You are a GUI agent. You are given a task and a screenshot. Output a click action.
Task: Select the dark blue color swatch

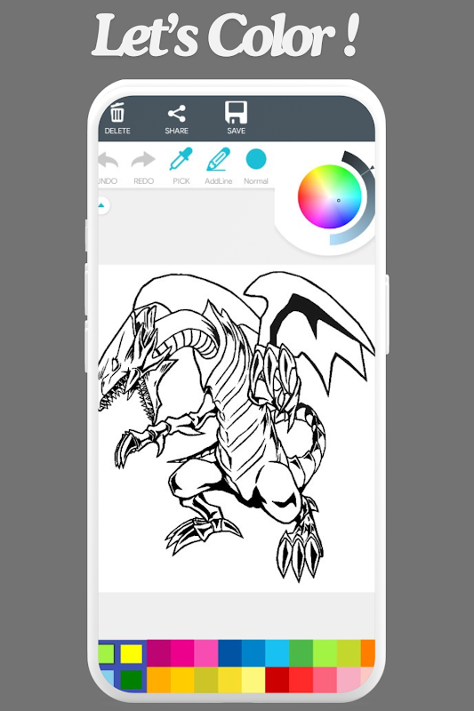[230, 653]
